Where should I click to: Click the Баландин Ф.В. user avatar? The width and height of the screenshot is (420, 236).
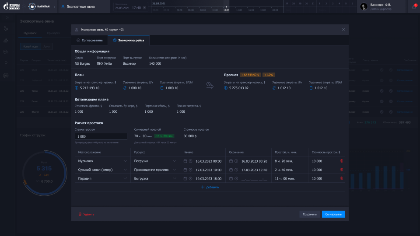[x=364, y=6]
